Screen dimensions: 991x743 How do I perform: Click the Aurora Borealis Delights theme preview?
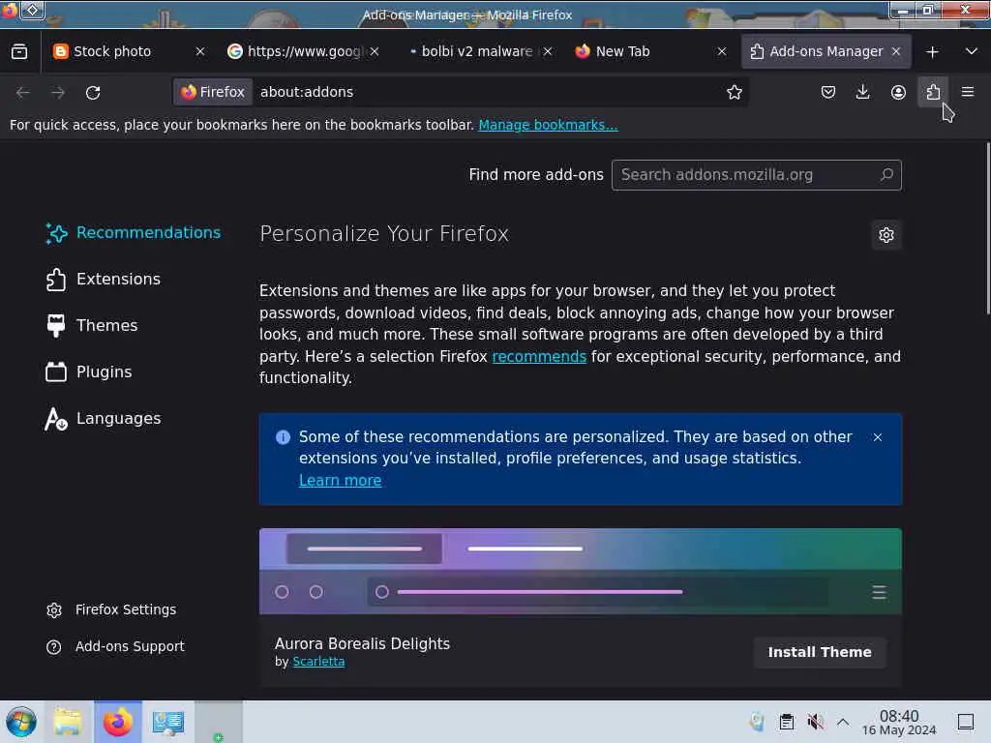click(x=581, y=571)
